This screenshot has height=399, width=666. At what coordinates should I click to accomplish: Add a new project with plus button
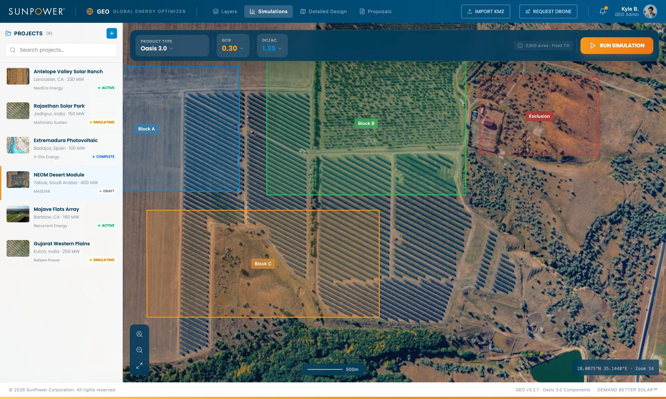[x=112, y=33]
